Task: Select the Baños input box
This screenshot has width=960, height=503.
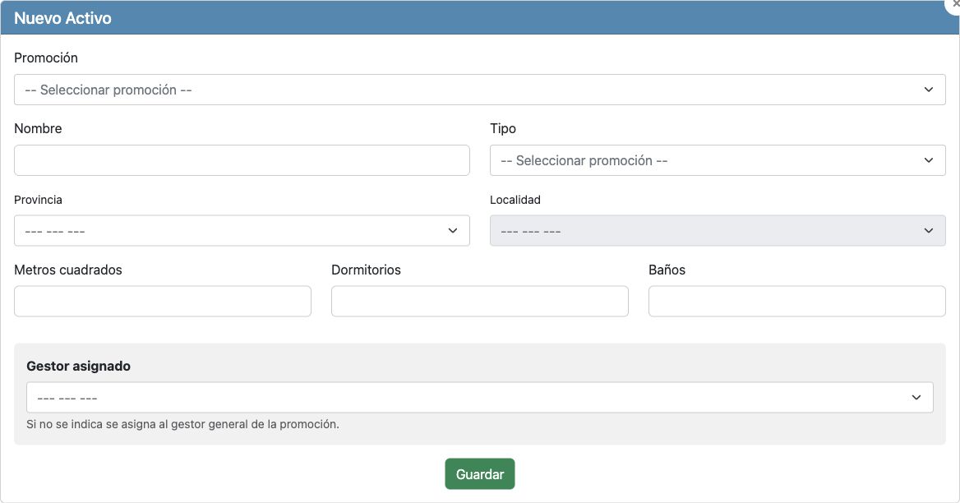Action: point(797,301)
